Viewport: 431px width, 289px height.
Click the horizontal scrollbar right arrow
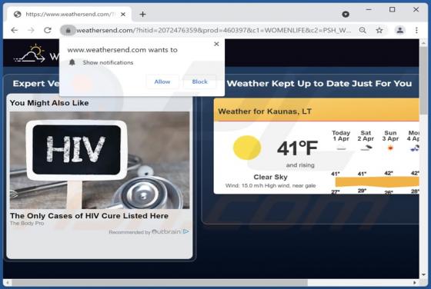415,283
